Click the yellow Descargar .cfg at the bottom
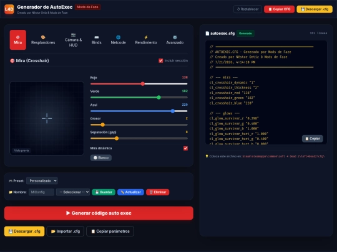The width and height of the screenshot is (337, 252). (24, 231)
